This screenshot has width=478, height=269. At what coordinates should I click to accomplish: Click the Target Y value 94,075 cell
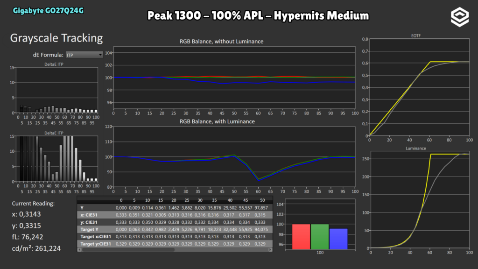click(x=261, y=229)
